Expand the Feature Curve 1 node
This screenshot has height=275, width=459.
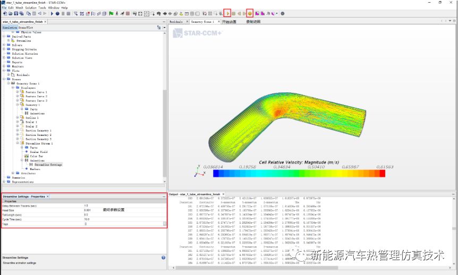coord(18,92)
